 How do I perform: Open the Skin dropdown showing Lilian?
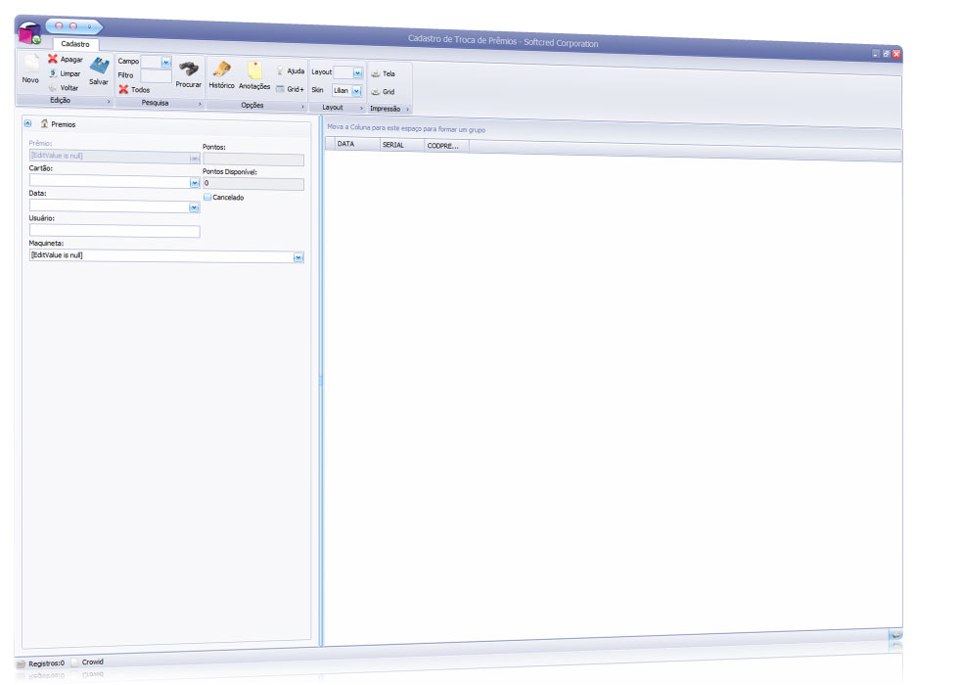click(357, 91)
